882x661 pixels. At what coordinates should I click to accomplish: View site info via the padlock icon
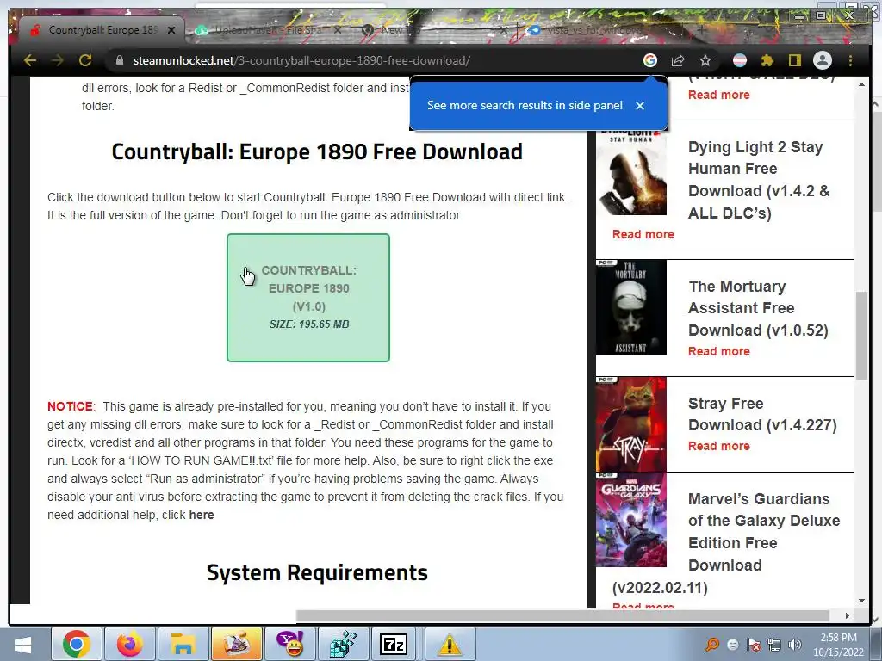119,60
